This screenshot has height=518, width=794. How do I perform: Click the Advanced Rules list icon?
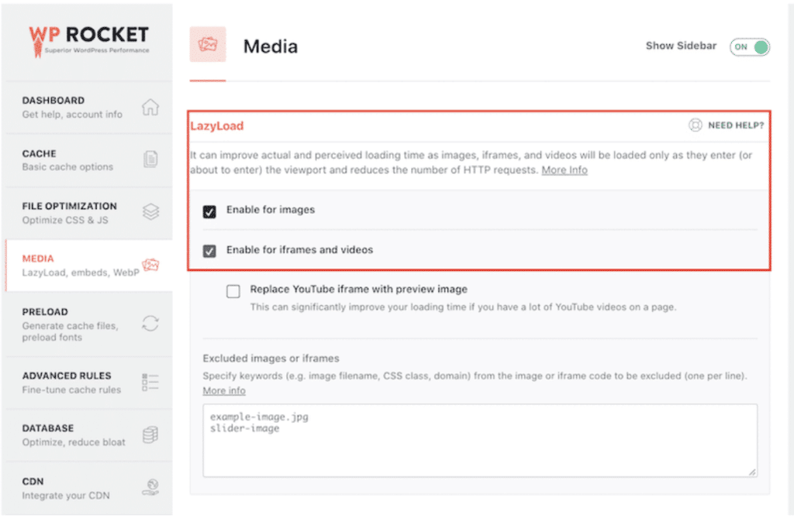[150, 382]
